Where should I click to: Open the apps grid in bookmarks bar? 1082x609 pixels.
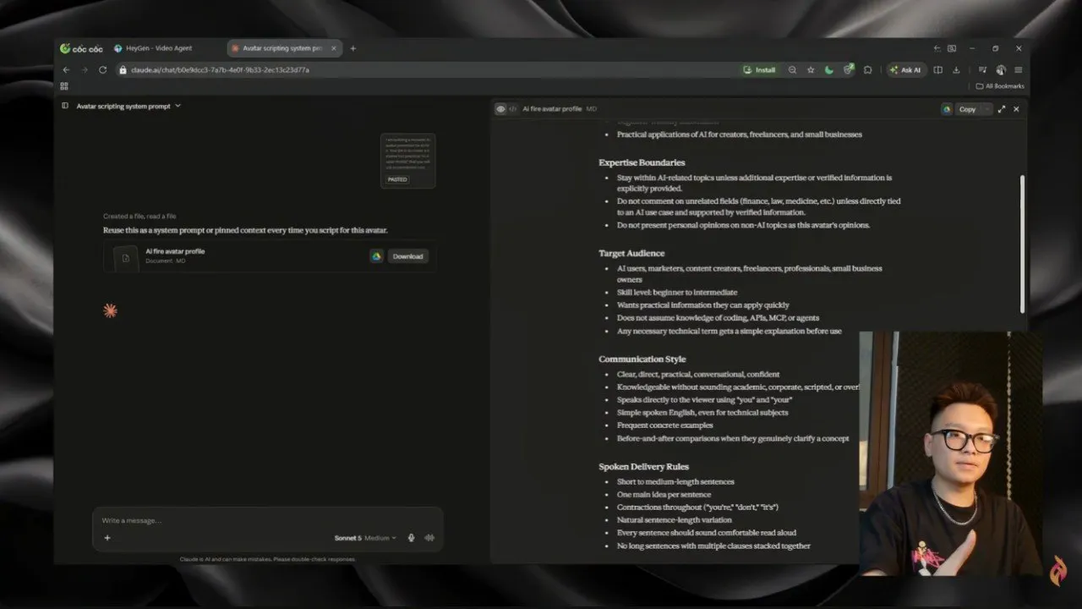(x=65, y=86)
